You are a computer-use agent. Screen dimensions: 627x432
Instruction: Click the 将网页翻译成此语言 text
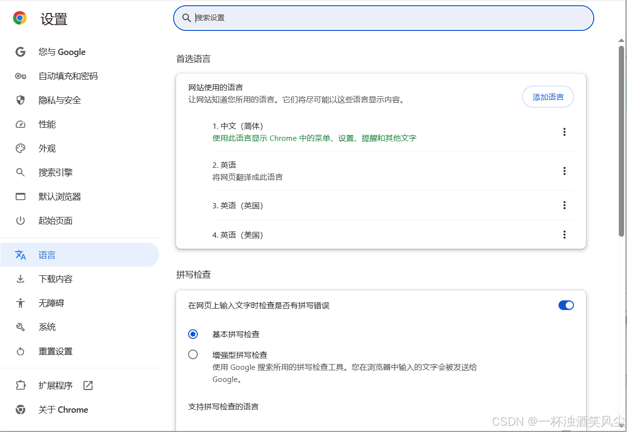click(247, 177)
